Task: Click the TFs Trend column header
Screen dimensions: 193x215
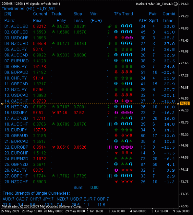Action: (123, 14)
